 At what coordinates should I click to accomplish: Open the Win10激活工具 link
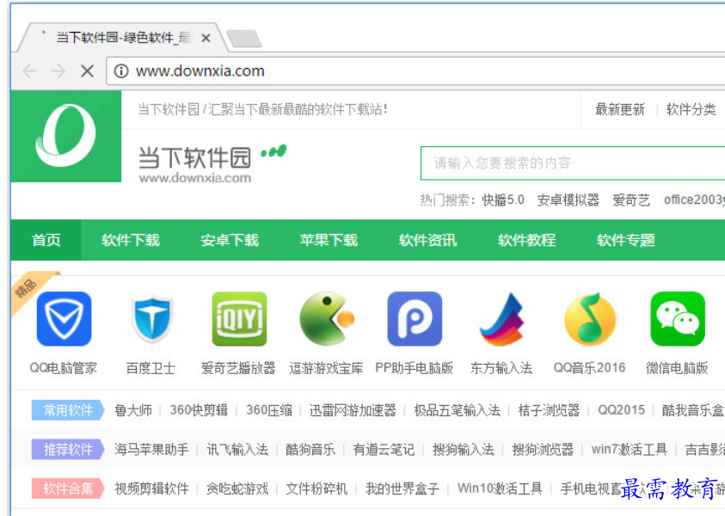click(x=500, y=488)
